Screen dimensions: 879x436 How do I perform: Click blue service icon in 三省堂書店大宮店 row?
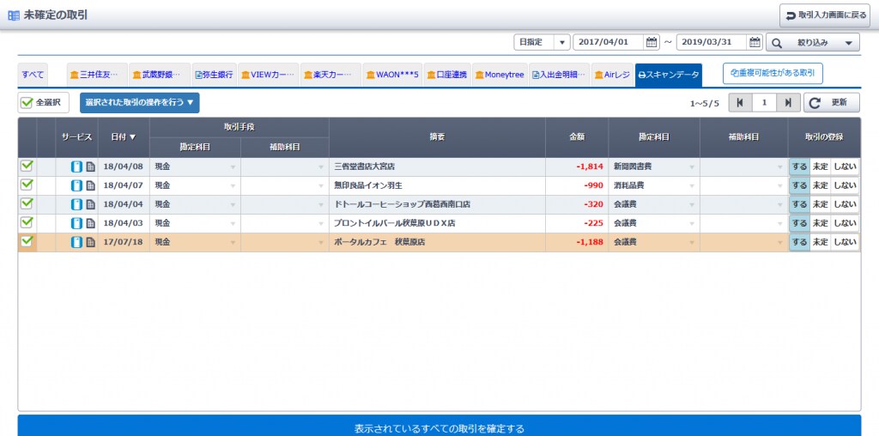point(76,167)
